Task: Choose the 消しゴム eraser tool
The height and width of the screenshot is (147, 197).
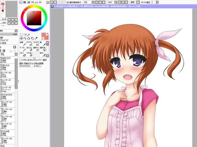Action: [x=29, y=49]
